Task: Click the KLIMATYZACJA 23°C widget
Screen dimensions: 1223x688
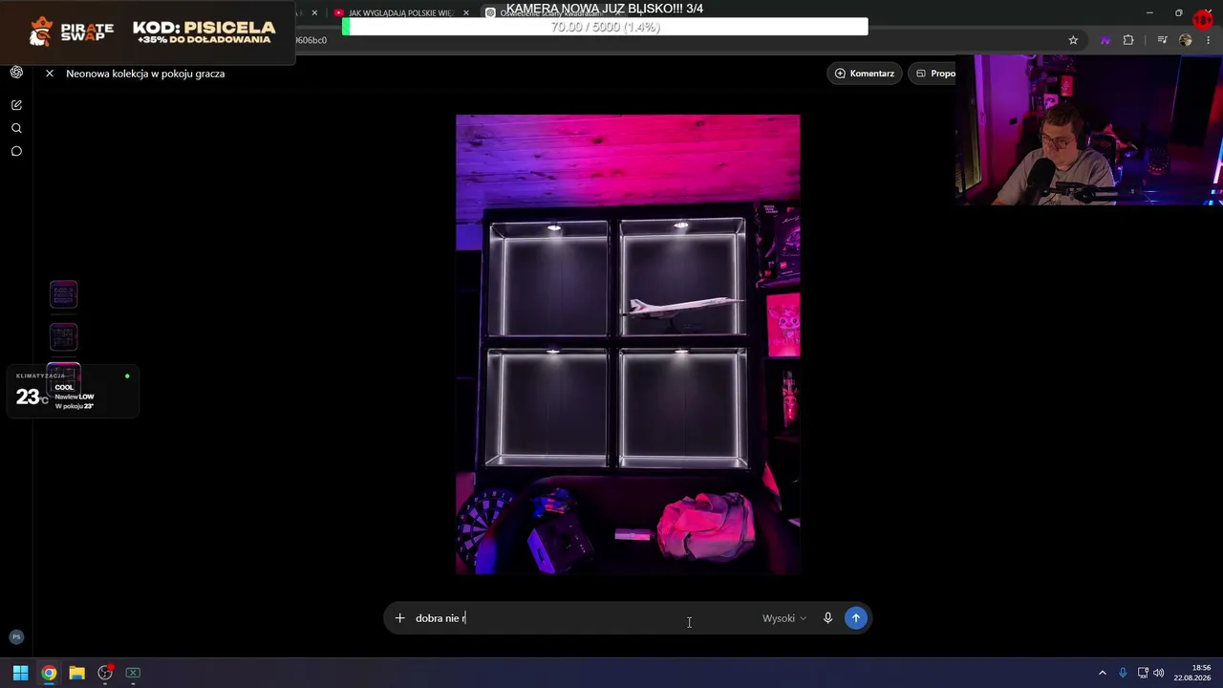Action: point(73,392)
